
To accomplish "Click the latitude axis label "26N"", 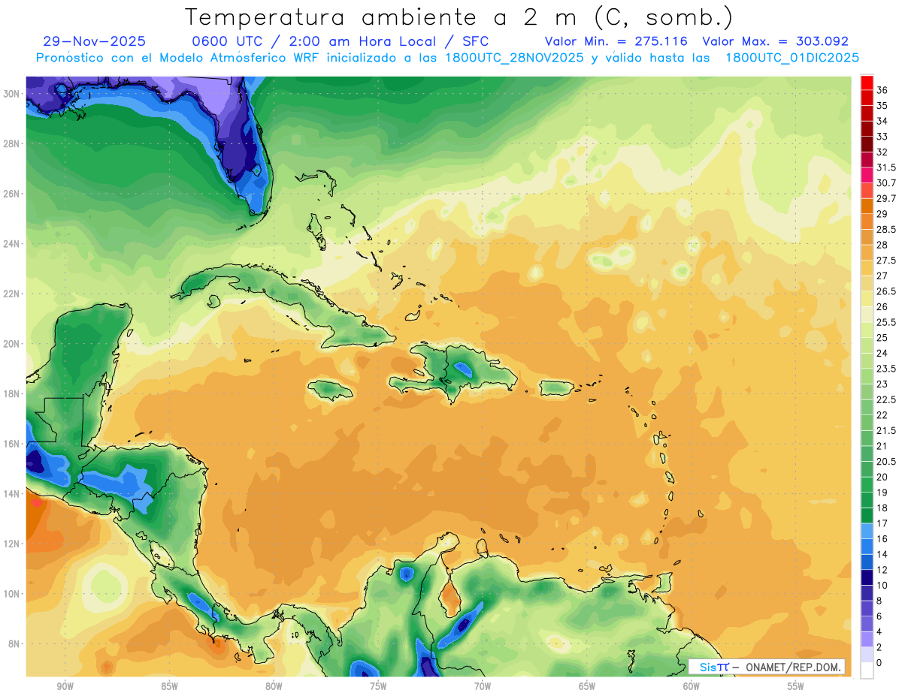I will point(11,194).
